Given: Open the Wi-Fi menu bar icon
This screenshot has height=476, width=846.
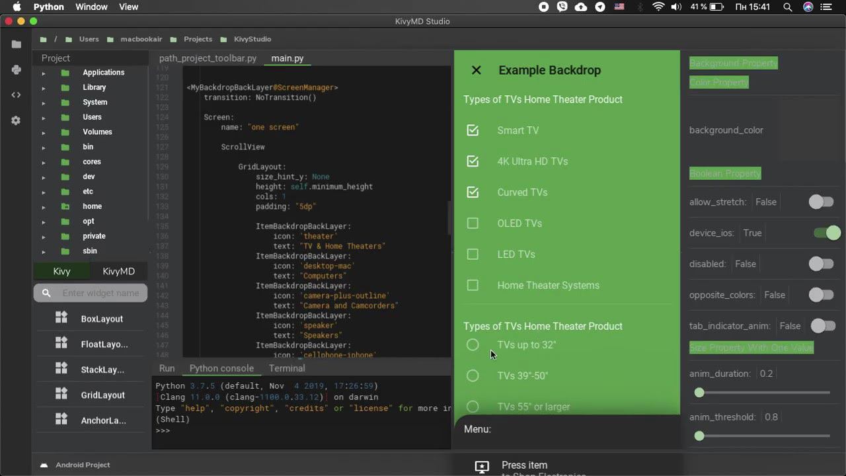Looking at the screenshot, I should (658, 7).
